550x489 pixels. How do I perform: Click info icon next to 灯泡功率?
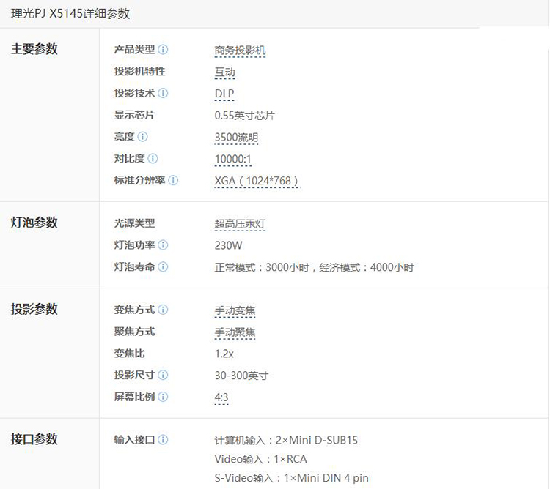(163, 245)
